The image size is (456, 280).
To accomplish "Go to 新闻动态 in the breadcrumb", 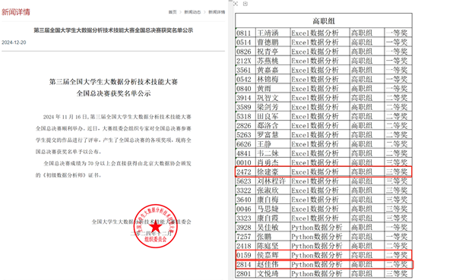I will (x=192, y=12).
